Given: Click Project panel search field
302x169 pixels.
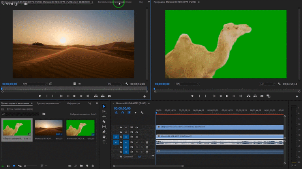Looking at the screenshot, I should (20, 114).
